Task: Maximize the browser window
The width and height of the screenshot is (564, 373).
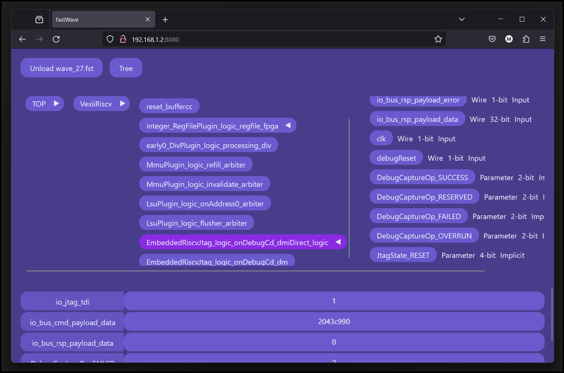Action: pyautogui.click(x=522, y=19)
